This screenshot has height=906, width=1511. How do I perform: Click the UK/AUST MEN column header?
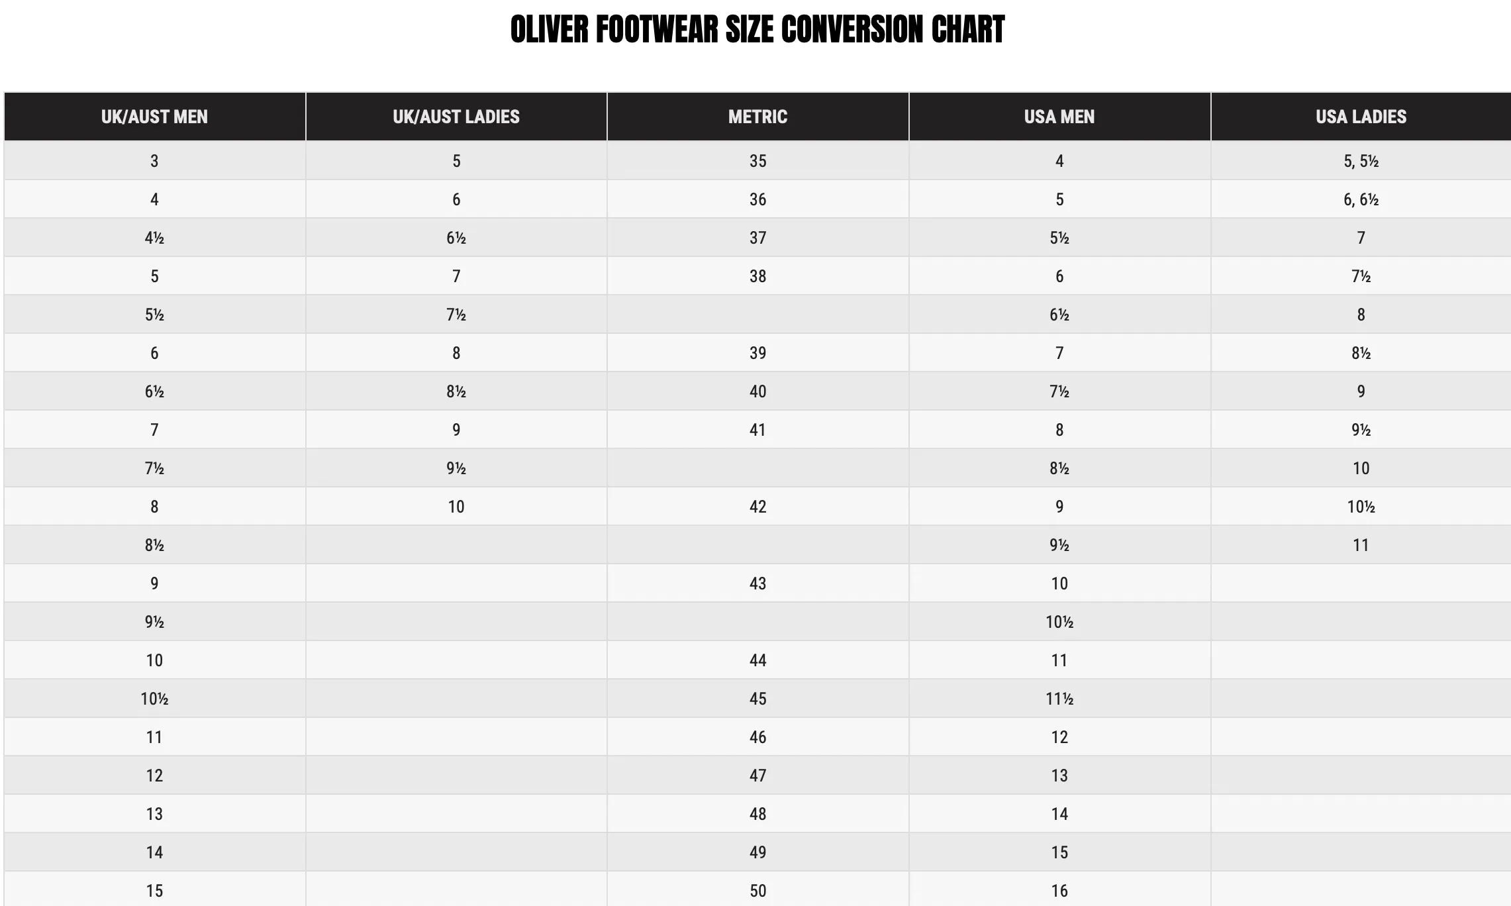click(x=154, y=117)
